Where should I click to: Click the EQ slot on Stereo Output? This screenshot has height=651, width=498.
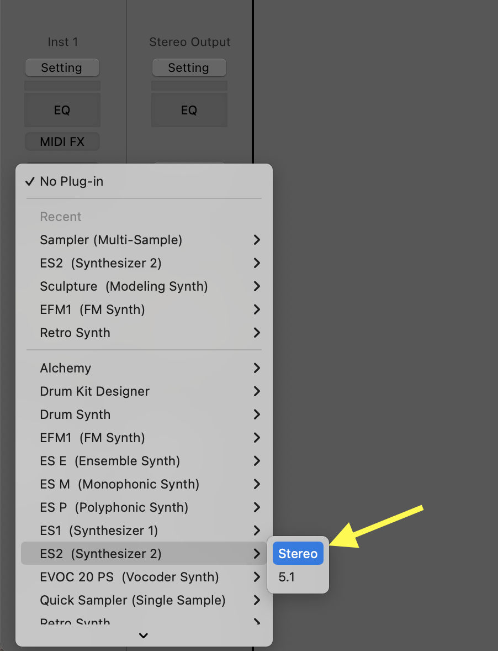tap(189, 111)
